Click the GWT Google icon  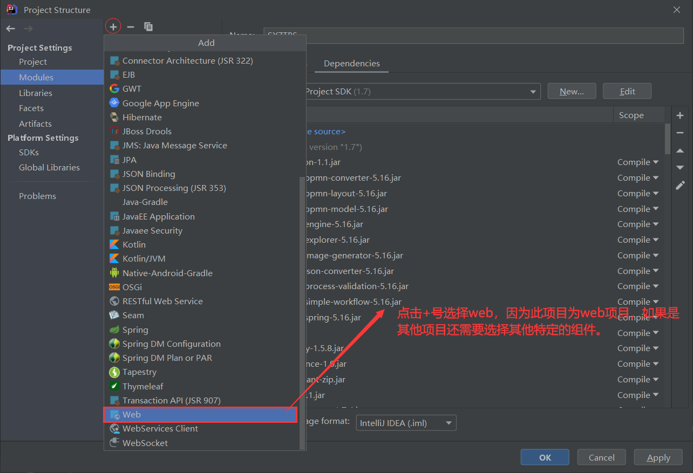point(114,89)
